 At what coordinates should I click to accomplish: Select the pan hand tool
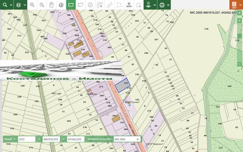coord(52,5)
